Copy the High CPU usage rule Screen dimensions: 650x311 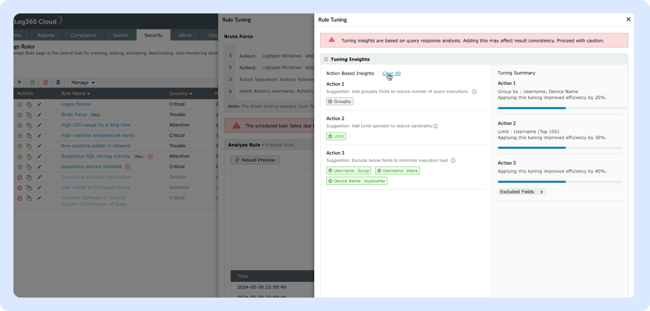29,125
